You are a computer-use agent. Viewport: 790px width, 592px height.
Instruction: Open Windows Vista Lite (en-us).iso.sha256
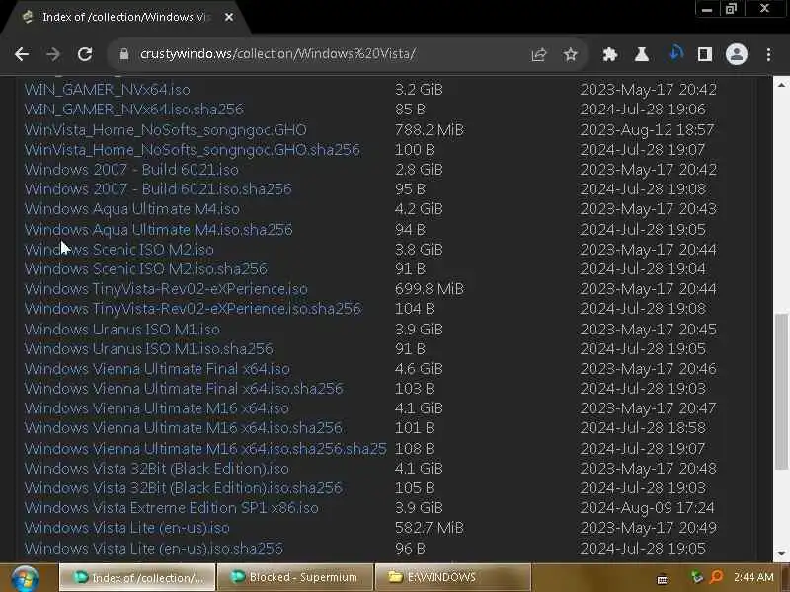coord(154,549)
